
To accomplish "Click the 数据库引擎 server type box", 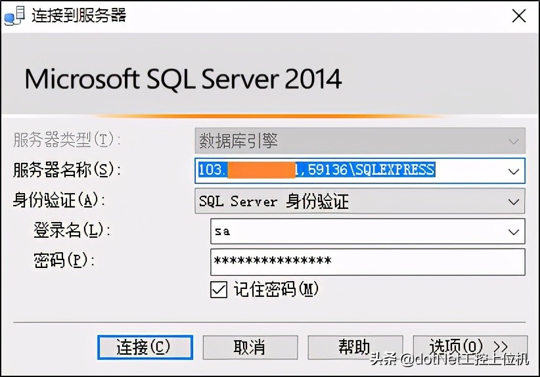I will point(348,141).
